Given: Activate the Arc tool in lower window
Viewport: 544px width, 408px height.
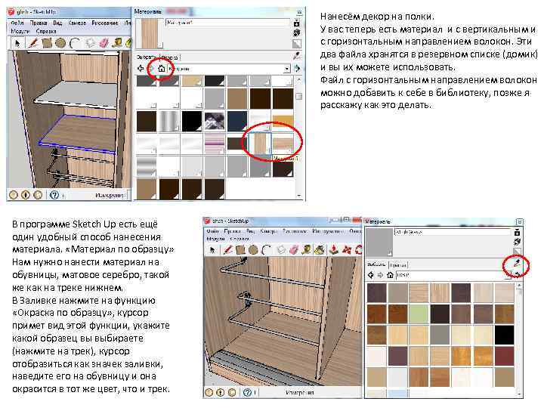Looking at the screenshot, I should pyautogui.click(x=266, y=250).
